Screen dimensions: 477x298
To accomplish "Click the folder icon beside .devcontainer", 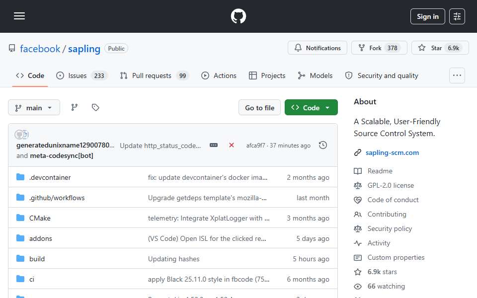I will [20, 177].
